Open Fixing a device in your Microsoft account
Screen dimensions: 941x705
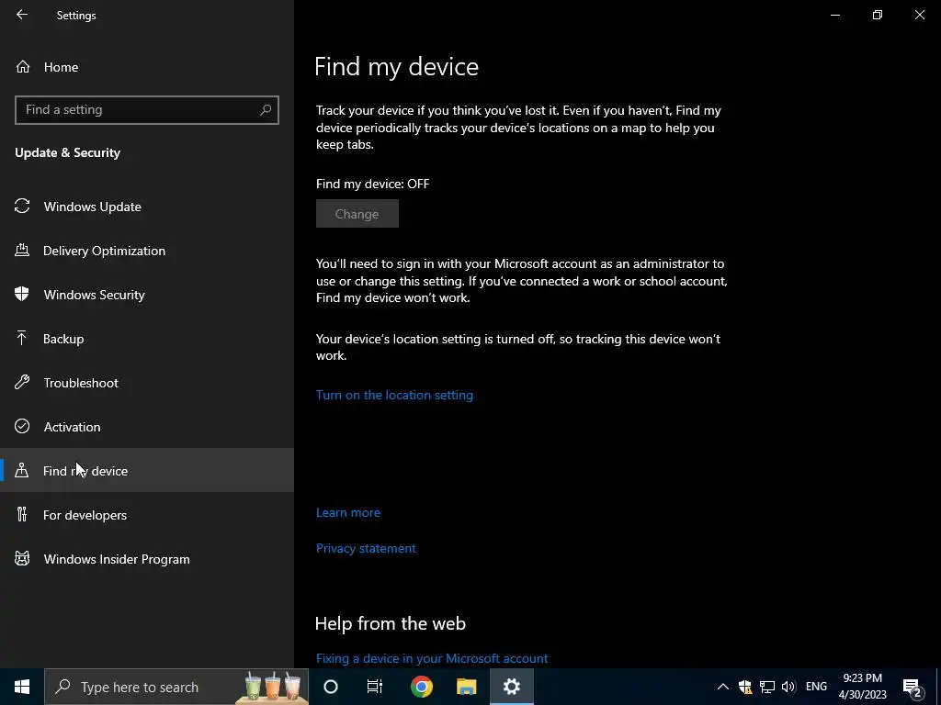tap(432, 658)
